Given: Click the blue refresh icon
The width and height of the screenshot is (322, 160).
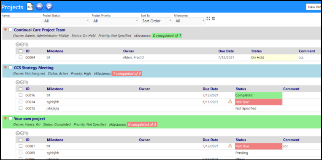Looking at the screenshot, I should (49, 7).
